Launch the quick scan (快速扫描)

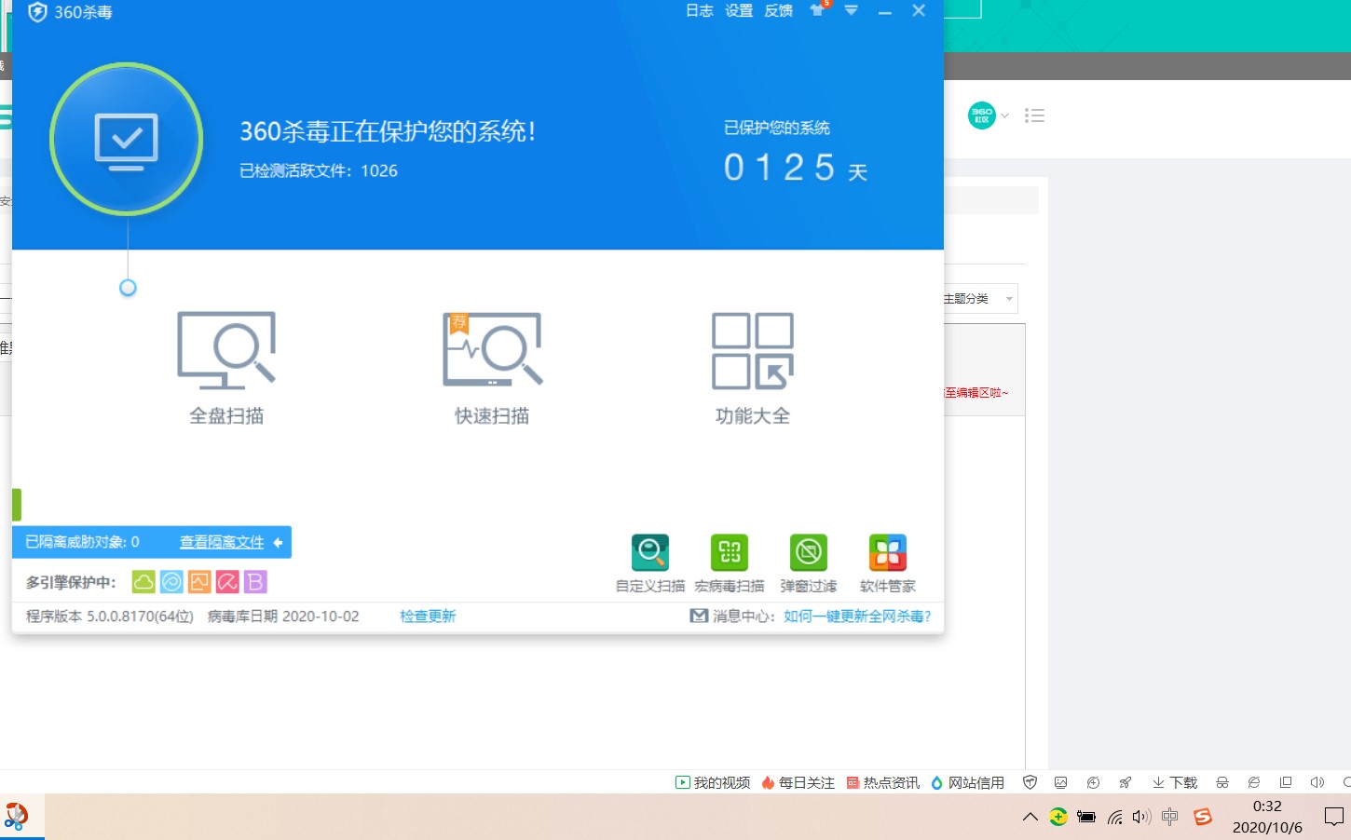(x=492, y=368)
